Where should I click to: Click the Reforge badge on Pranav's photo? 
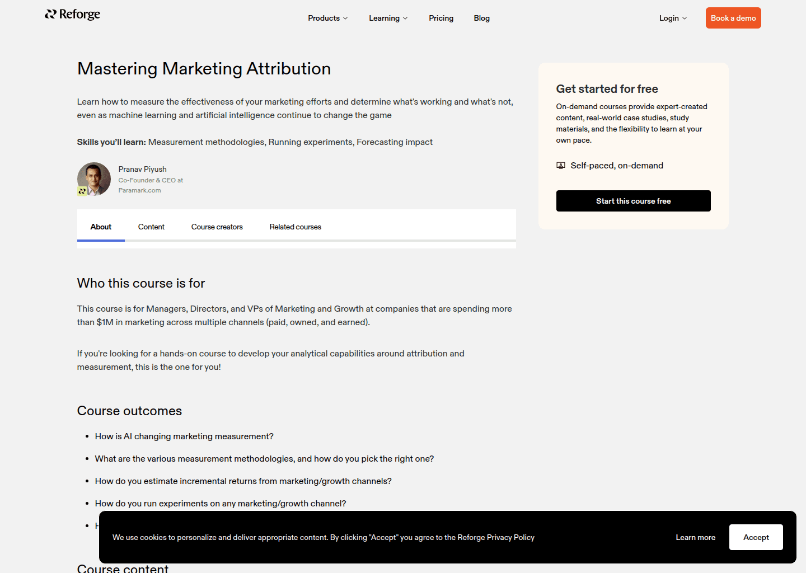tap(82, 191)
